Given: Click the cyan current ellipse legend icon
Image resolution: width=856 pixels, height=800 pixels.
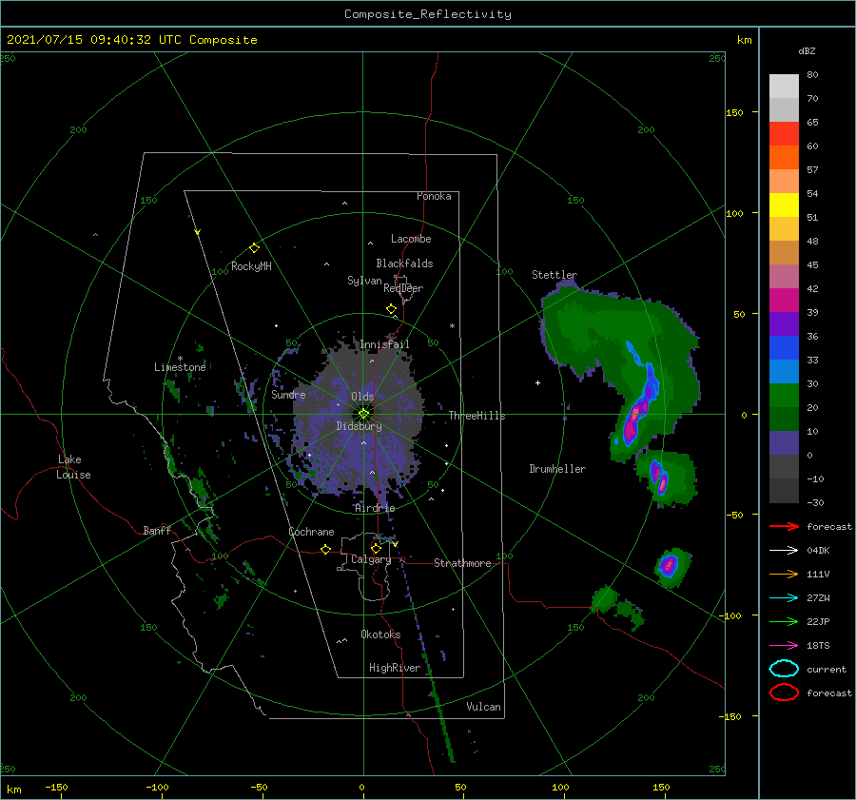Looking at the screenshot, I should (784, 669).
